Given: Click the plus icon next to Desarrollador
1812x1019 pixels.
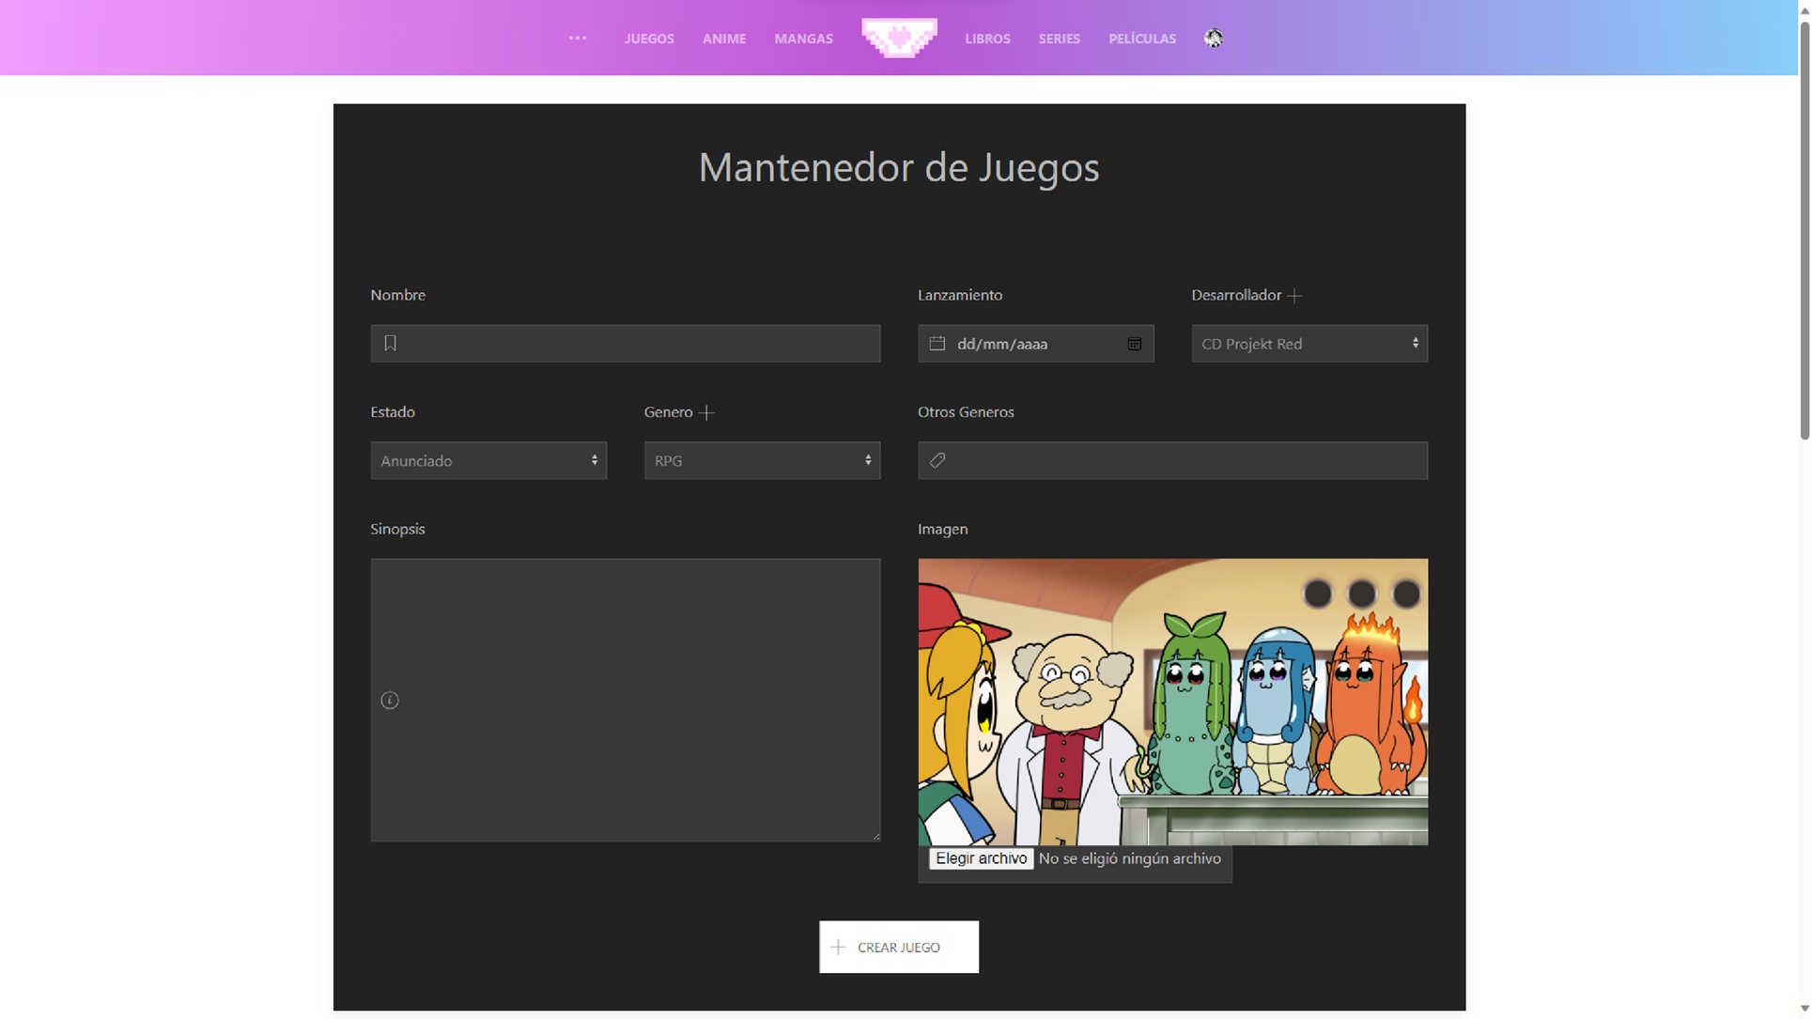Looking at the screenshot, I should pos(1294,296).
